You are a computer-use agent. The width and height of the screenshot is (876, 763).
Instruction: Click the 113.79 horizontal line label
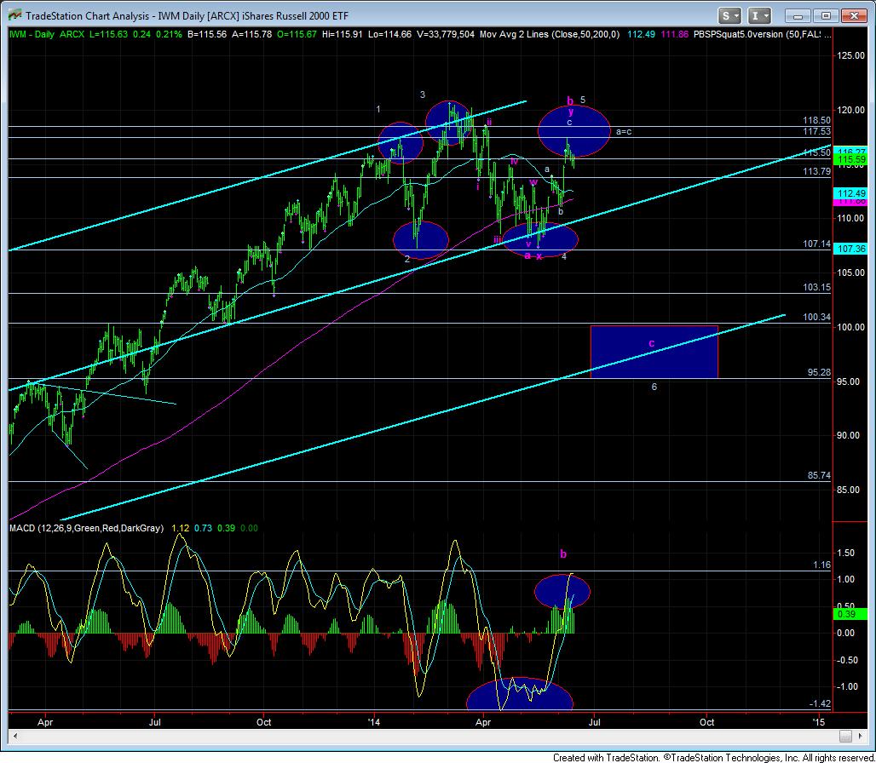coord(816,171)
